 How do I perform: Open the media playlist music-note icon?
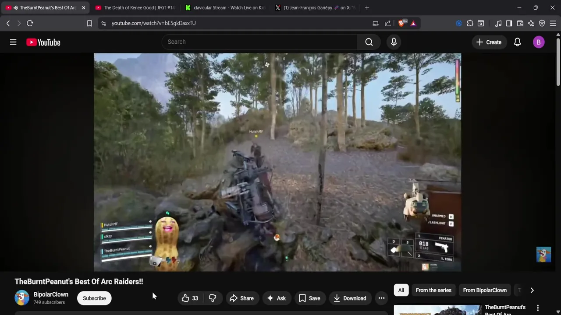pyautogui.click(x=498, y=23)
